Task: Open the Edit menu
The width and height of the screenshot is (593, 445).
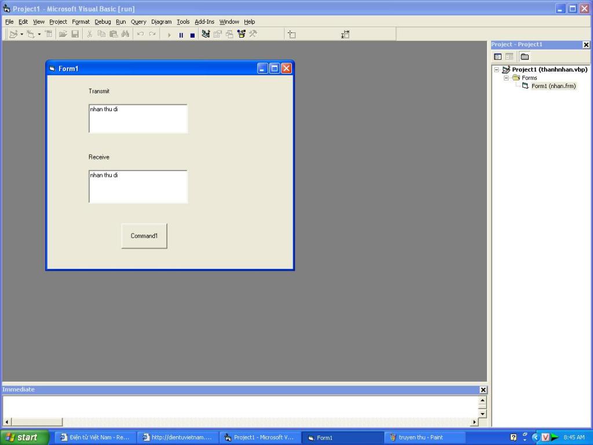Action: tap(23, 22)
